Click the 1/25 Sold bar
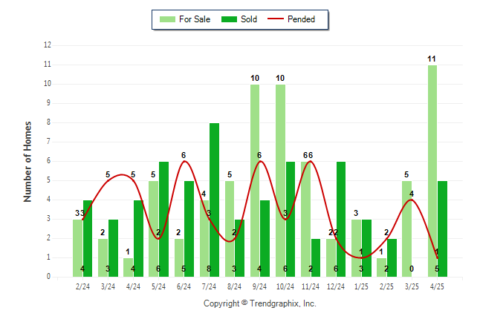 pyautogui.click(x=366, y=248)
